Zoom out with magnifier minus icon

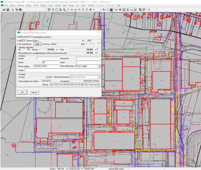(64, 10)
